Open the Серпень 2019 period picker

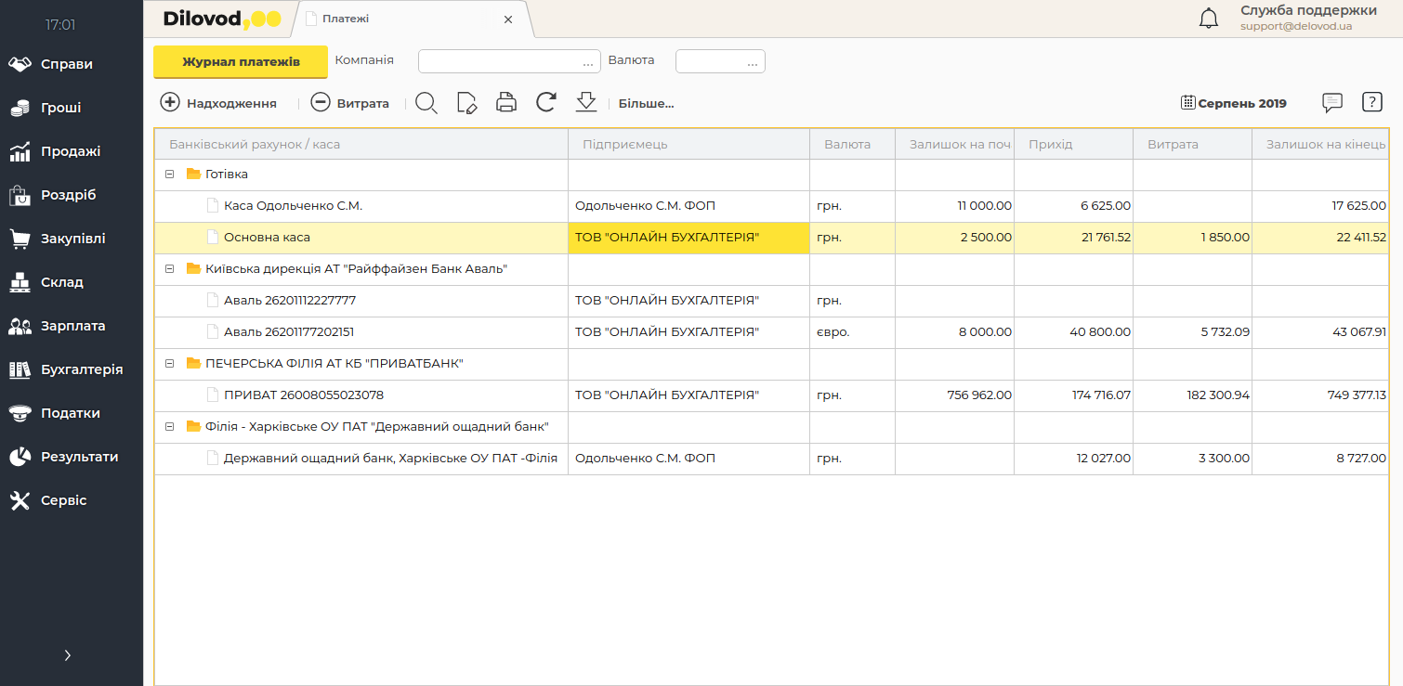[x=1234, y=103]
